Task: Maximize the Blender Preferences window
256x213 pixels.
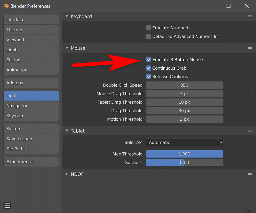Action: (x=228, y=6)
